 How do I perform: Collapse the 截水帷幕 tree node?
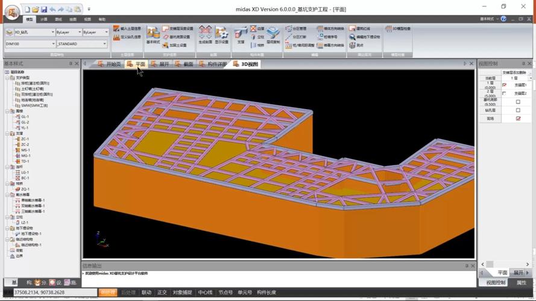(x=7, y=195)
